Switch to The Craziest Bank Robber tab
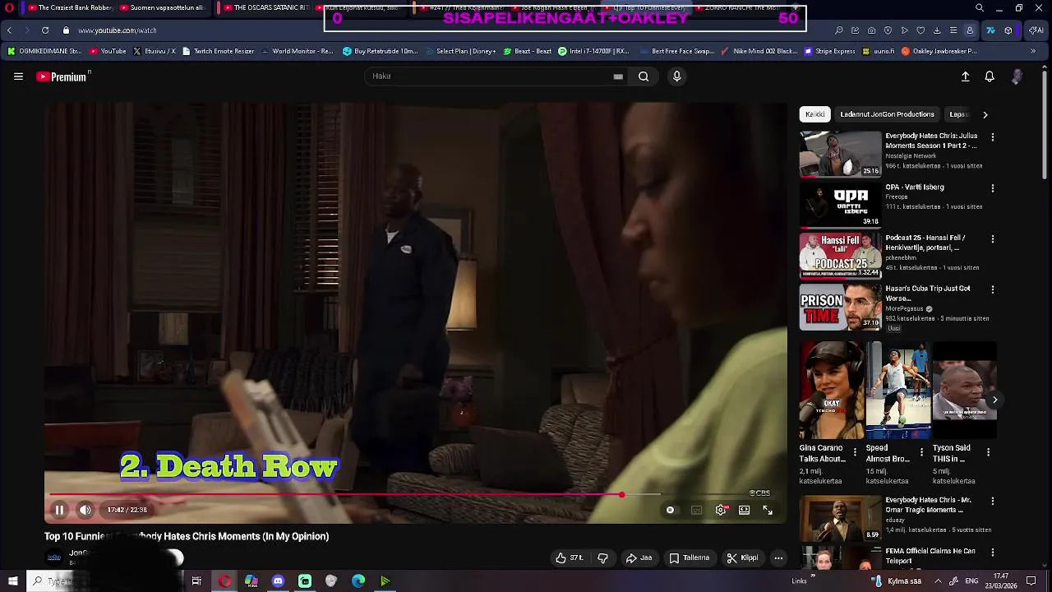This screenshot has height=592, width=1052. 69,8
